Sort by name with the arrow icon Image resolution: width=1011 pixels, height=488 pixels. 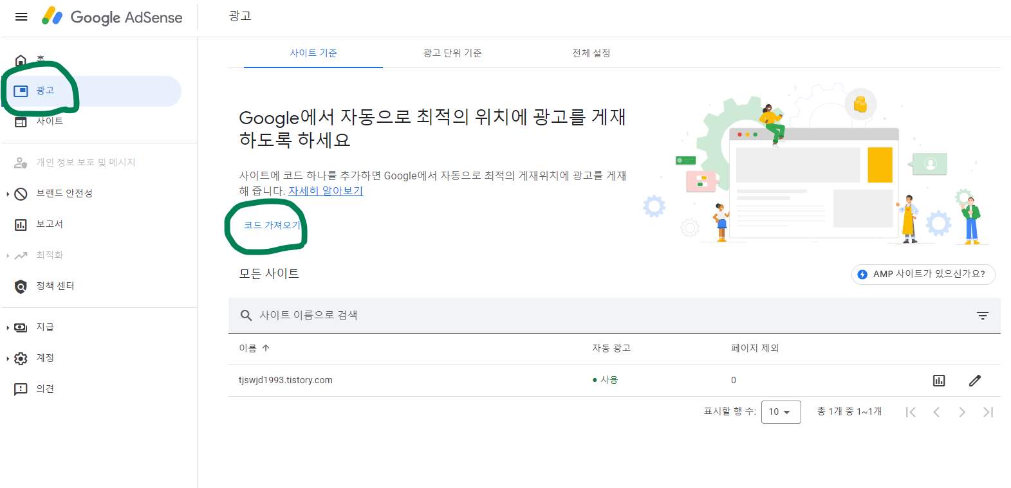pyautogui.click(x=266, y=348)
